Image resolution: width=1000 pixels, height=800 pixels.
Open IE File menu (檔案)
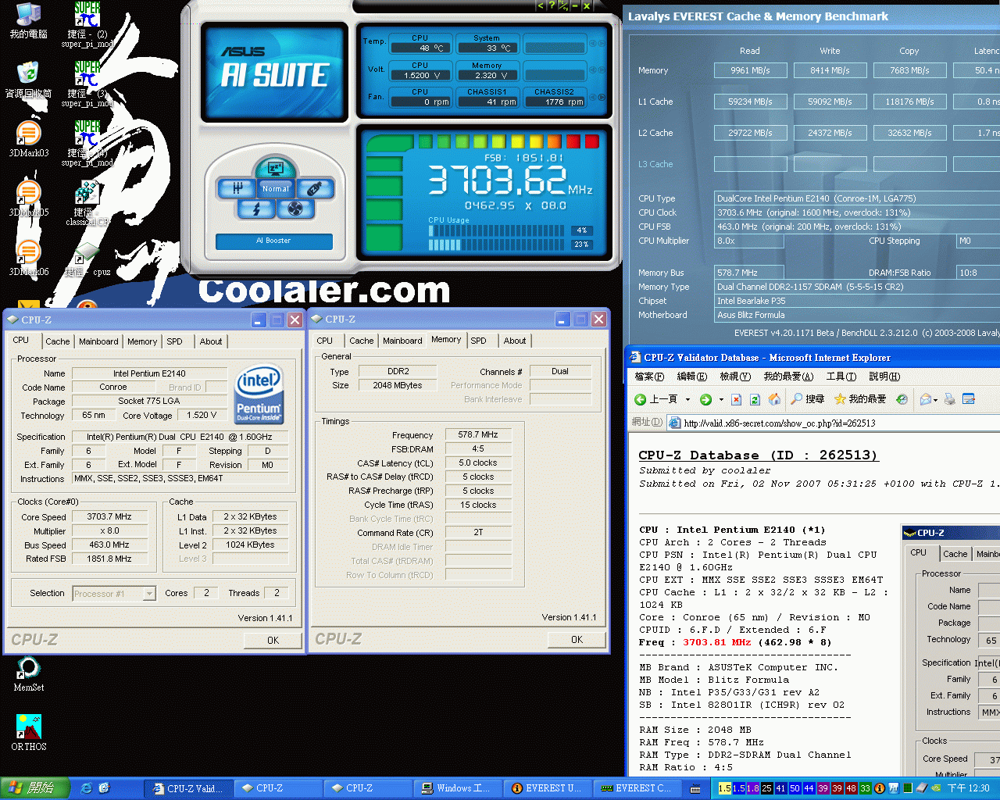coord(649,377)
